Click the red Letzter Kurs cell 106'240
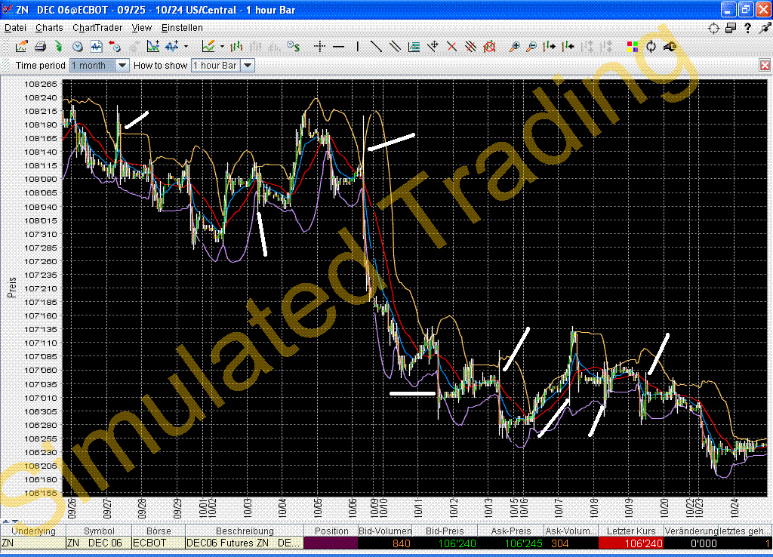 631,543
